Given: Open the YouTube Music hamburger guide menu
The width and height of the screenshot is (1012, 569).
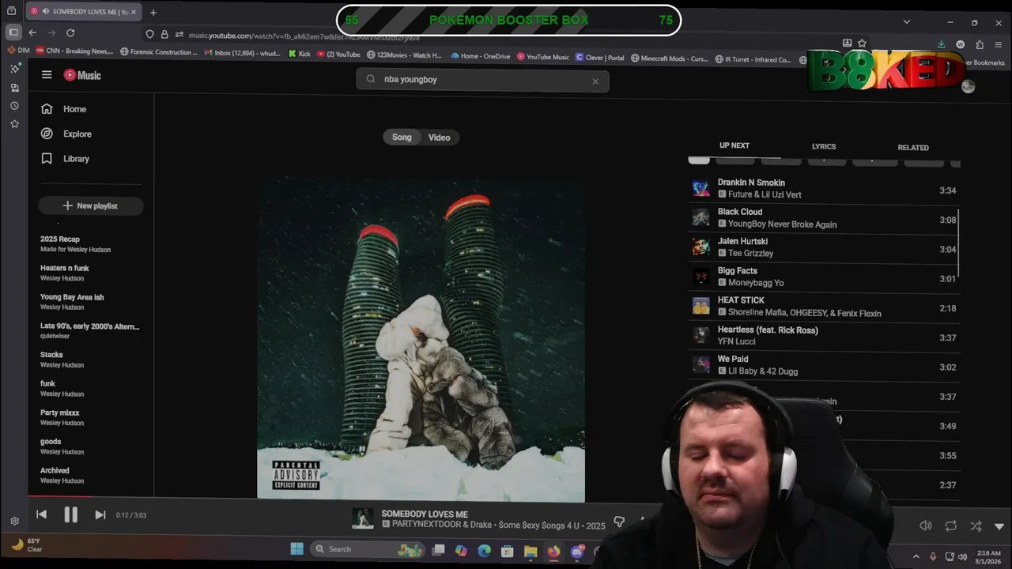Looking at the screenshot, I should (47, 75).
